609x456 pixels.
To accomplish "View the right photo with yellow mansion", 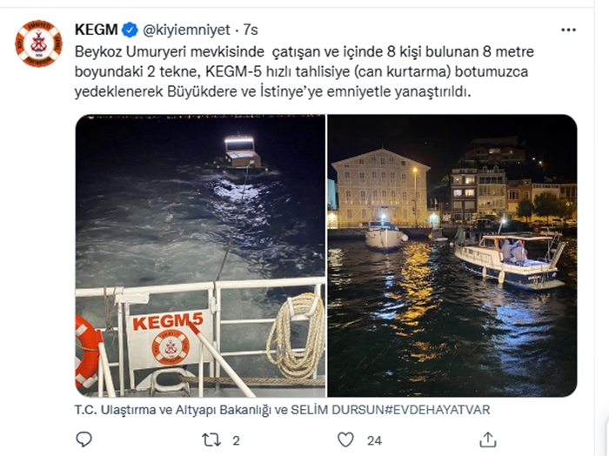I will (452, 256).
